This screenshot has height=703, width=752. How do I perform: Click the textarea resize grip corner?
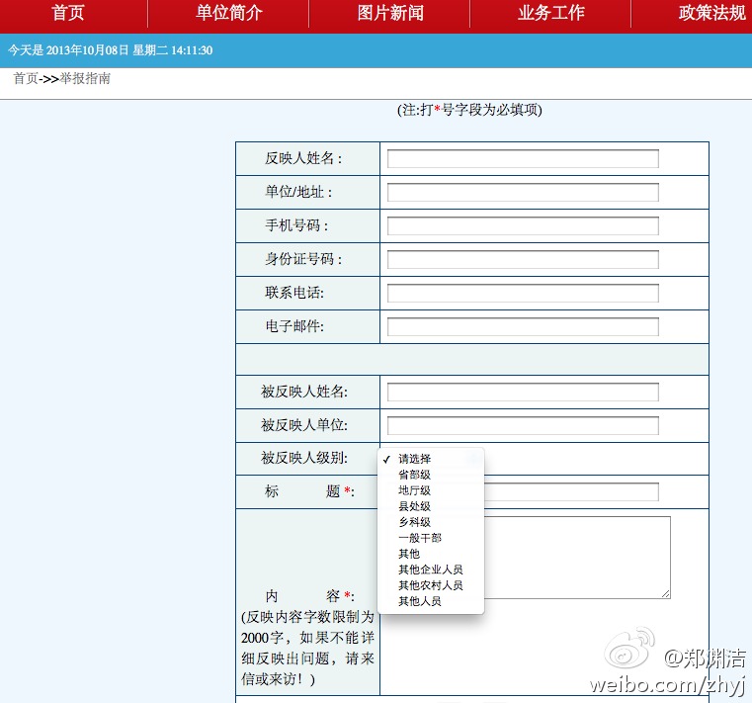click(666, 594)
